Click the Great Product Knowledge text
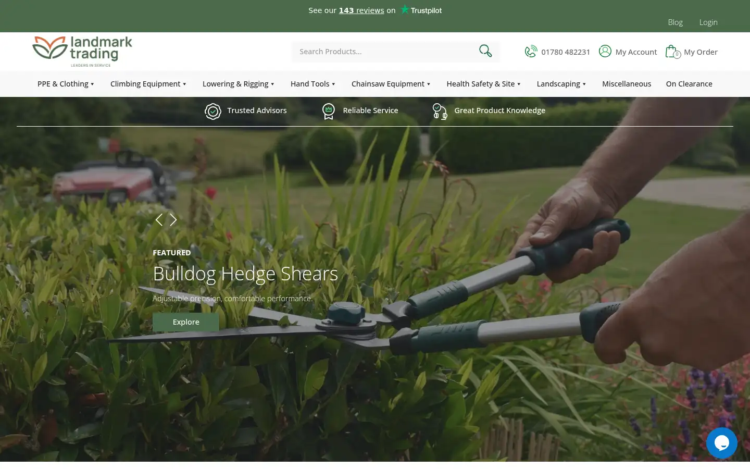750x469 pixels. click(499, 110)
